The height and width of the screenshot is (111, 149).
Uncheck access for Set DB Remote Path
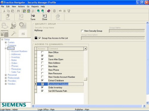click(x=42, y=91)
